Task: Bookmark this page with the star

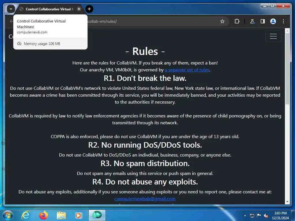Action: point(222,21)
